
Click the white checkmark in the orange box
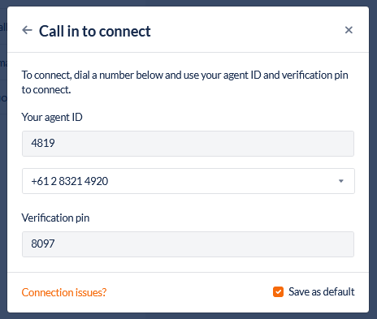[278, 292]
